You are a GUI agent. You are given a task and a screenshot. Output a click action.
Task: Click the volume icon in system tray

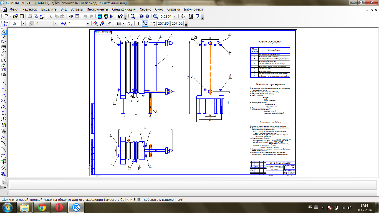[349, 207]
